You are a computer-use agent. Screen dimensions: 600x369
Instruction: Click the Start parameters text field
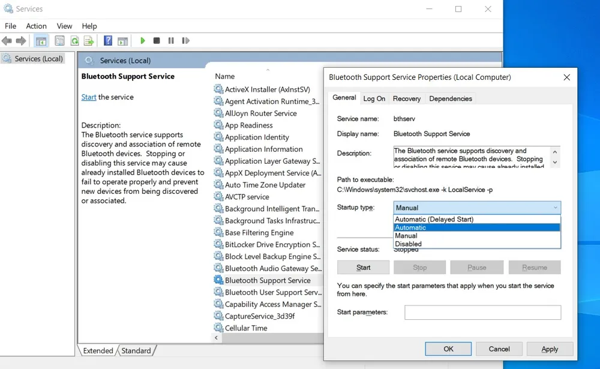click(482, 313)
